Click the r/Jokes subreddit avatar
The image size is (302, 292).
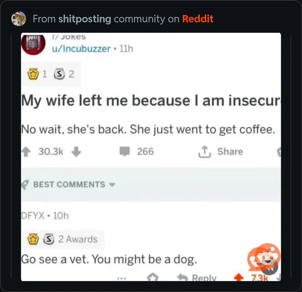coord(33,44)
